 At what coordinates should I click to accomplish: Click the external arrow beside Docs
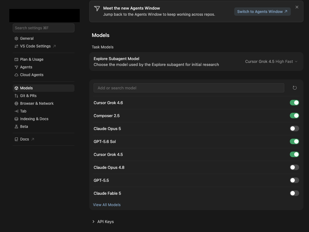[33, 139]
